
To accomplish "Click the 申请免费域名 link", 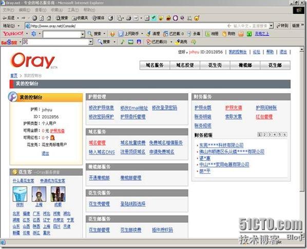I will 162,152.
